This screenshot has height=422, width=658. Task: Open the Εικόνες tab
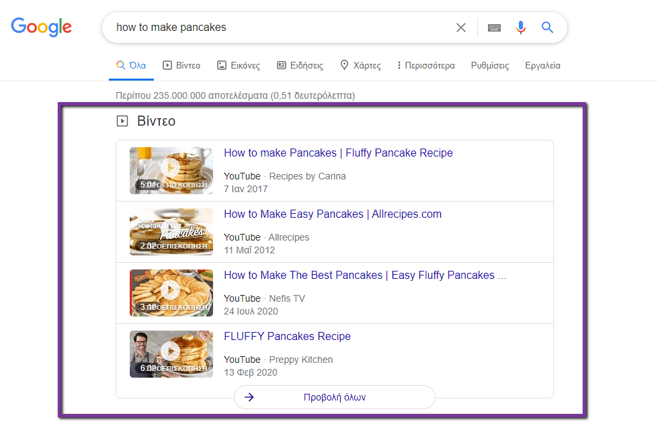239,65
